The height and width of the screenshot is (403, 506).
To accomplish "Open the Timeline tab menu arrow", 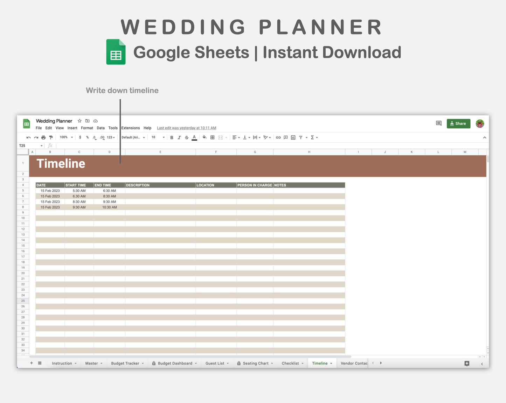I will tap(331, 363).
